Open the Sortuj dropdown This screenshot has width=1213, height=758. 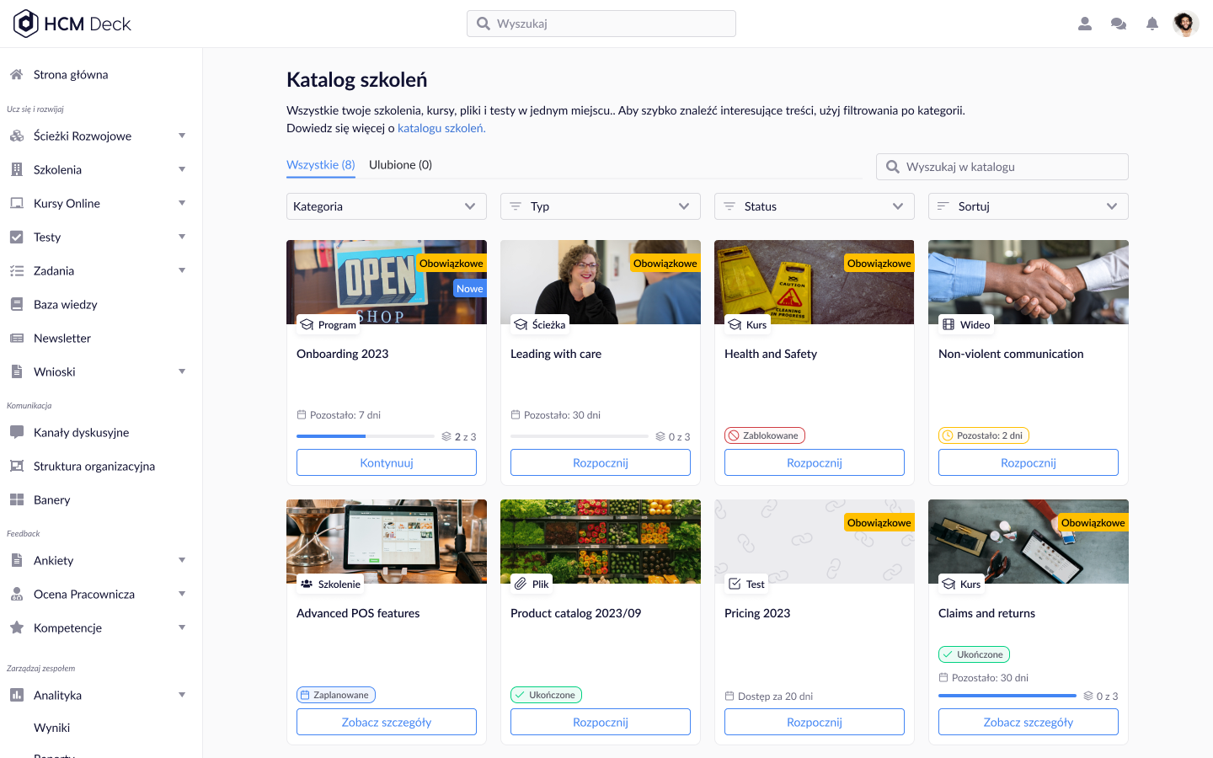1029,206
